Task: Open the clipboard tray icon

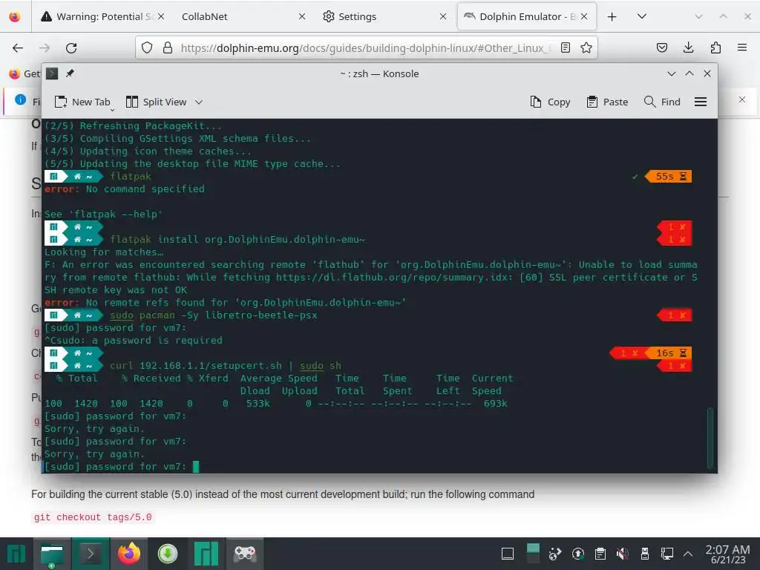Action: pyautogui.click(x=600, y=554)
